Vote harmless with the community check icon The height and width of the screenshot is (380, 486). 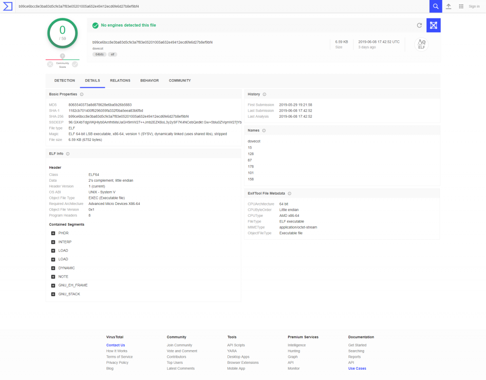pyautogui.click(x=75, y=65)
